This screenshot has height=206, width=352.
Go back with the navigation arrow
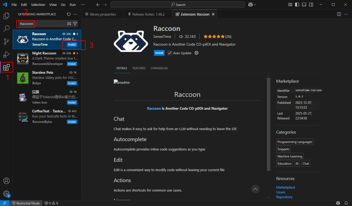pyautogui.click(x=98, y=5)
